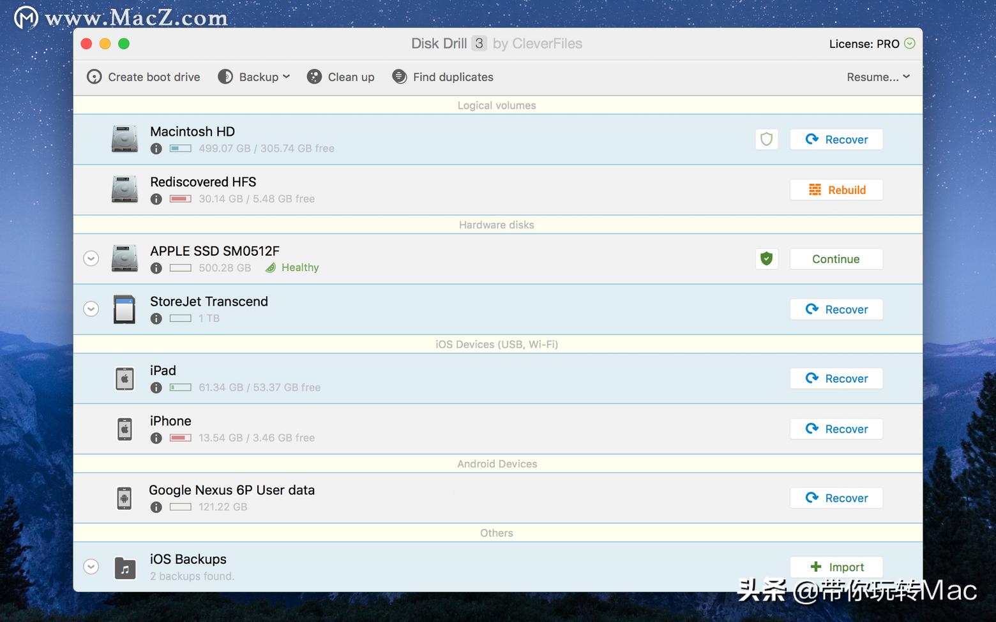The height and width of the screenshot is (622, 996).
Task: Select Clean up in the toolbar
Action: (340, 77)
